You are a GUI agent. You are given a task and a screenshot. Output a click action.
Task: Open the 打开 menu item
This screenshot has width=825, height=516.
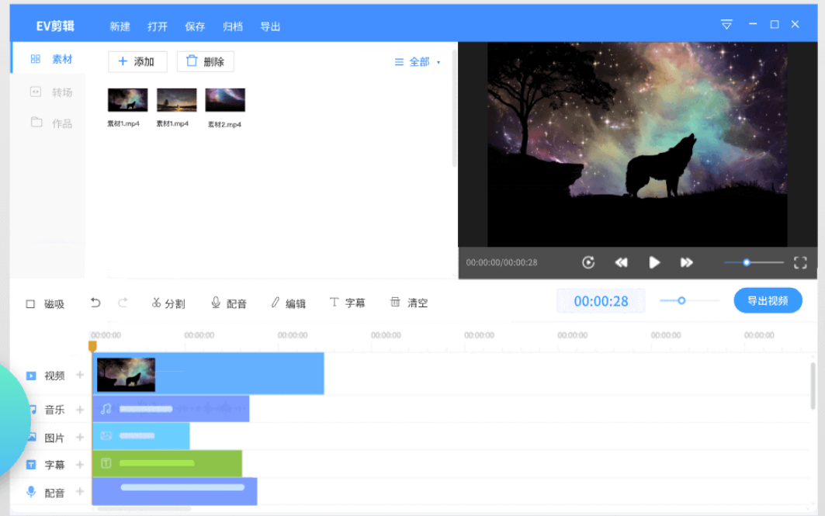[158, 26]
